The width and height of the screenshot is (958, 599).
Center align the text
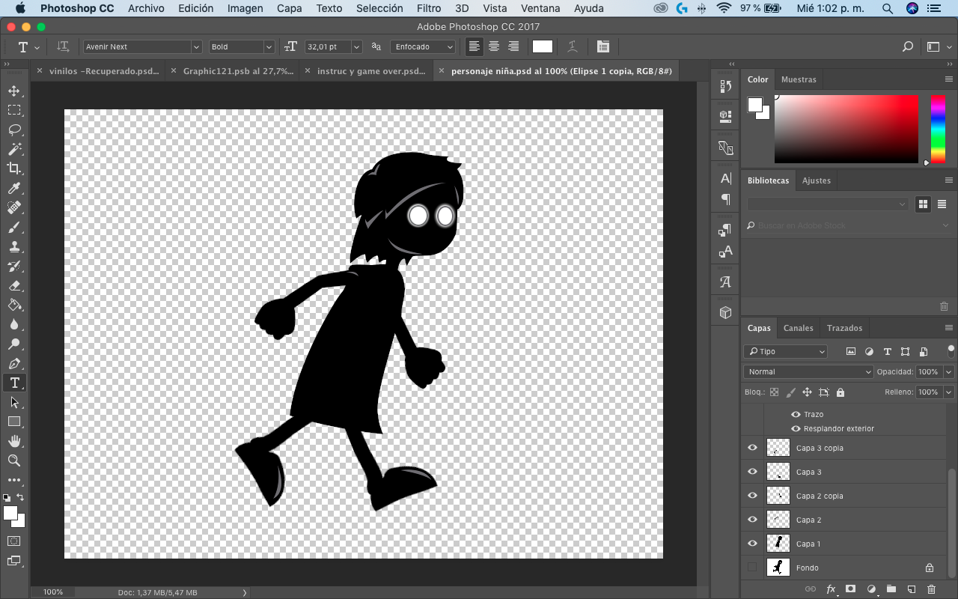(494, 46)
